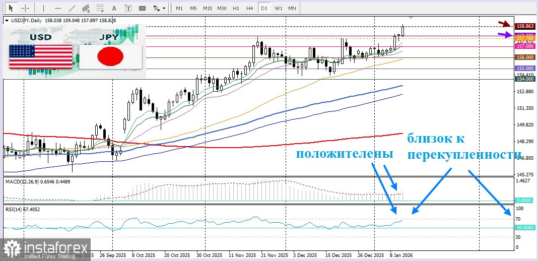Click the dark 154.000 level label

[524, 79]
